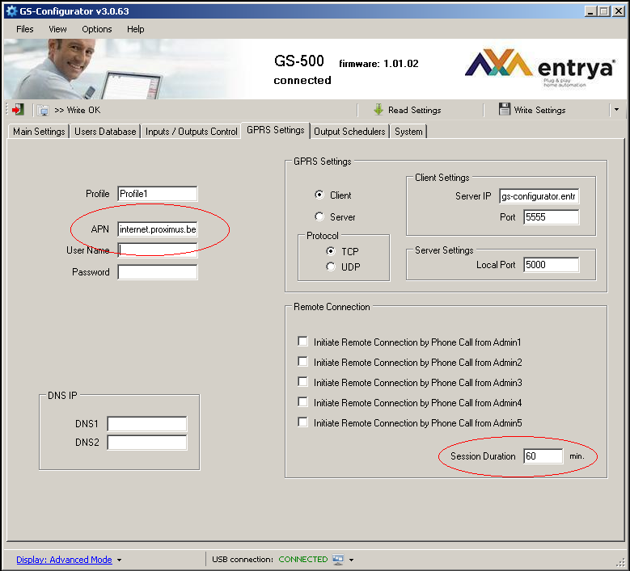Open the USB connection dropdown arrow
The height and width of the screenshot is (571, 630).
[351, 560]
